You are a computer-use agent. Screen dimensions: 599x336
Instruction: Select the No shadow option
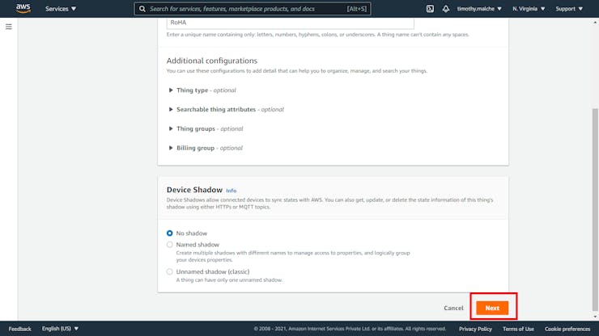click(170, 233)
